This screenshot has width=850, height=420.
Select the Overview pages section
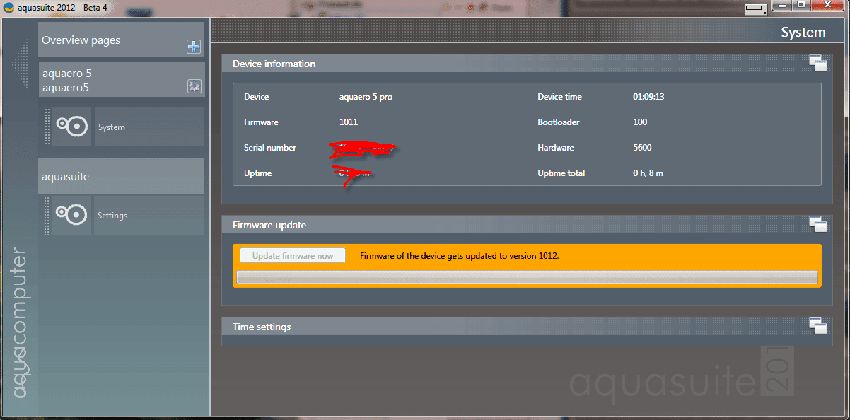click(122, 40)
